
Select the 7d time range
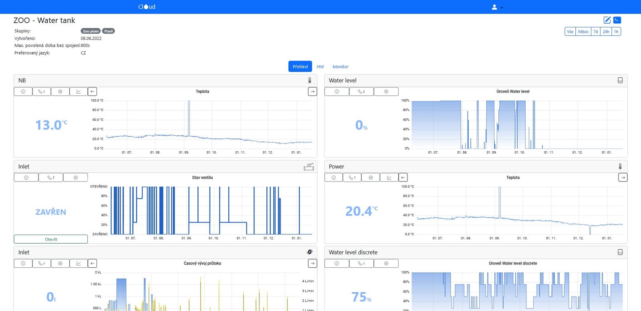[x=595, y=32]
